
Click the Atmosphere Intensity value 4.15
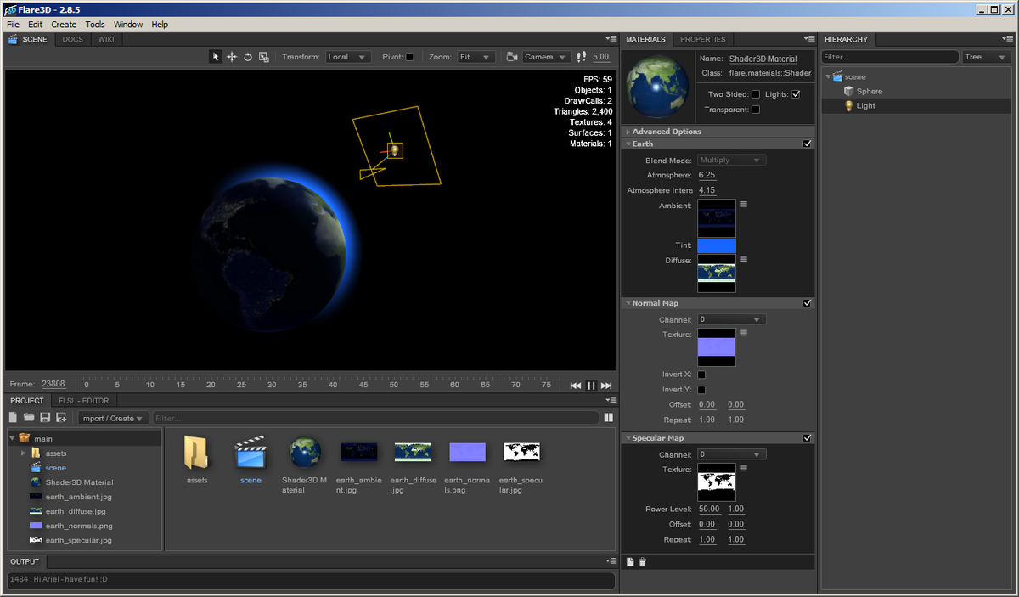(707, 190)
